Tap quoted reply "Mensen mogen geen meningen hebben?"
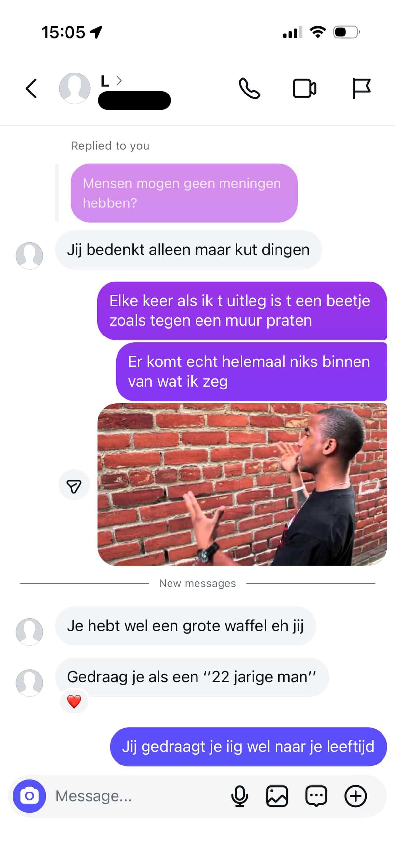The height and width of the screenshot is (859, 395). coord(184,193)
